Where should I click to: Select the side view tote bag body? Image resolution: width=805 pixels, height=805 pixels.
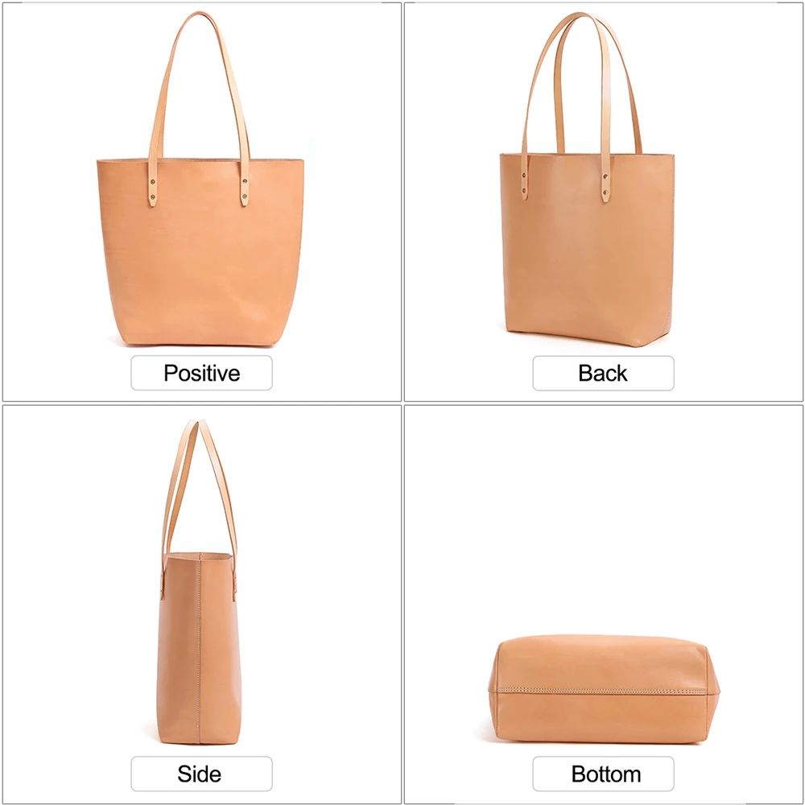(x=199, y=648)
